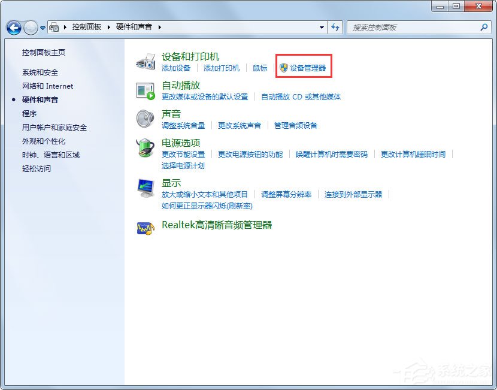
Task: Go back using the left navigation arrow
Action: coord(13,28)
